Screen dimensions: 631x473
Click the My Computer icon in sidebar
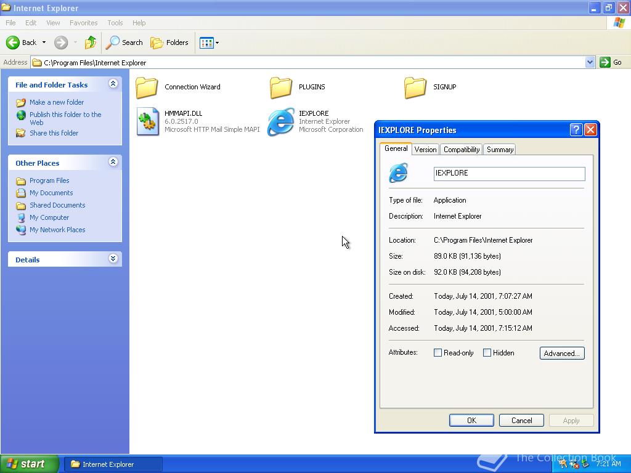21,217
